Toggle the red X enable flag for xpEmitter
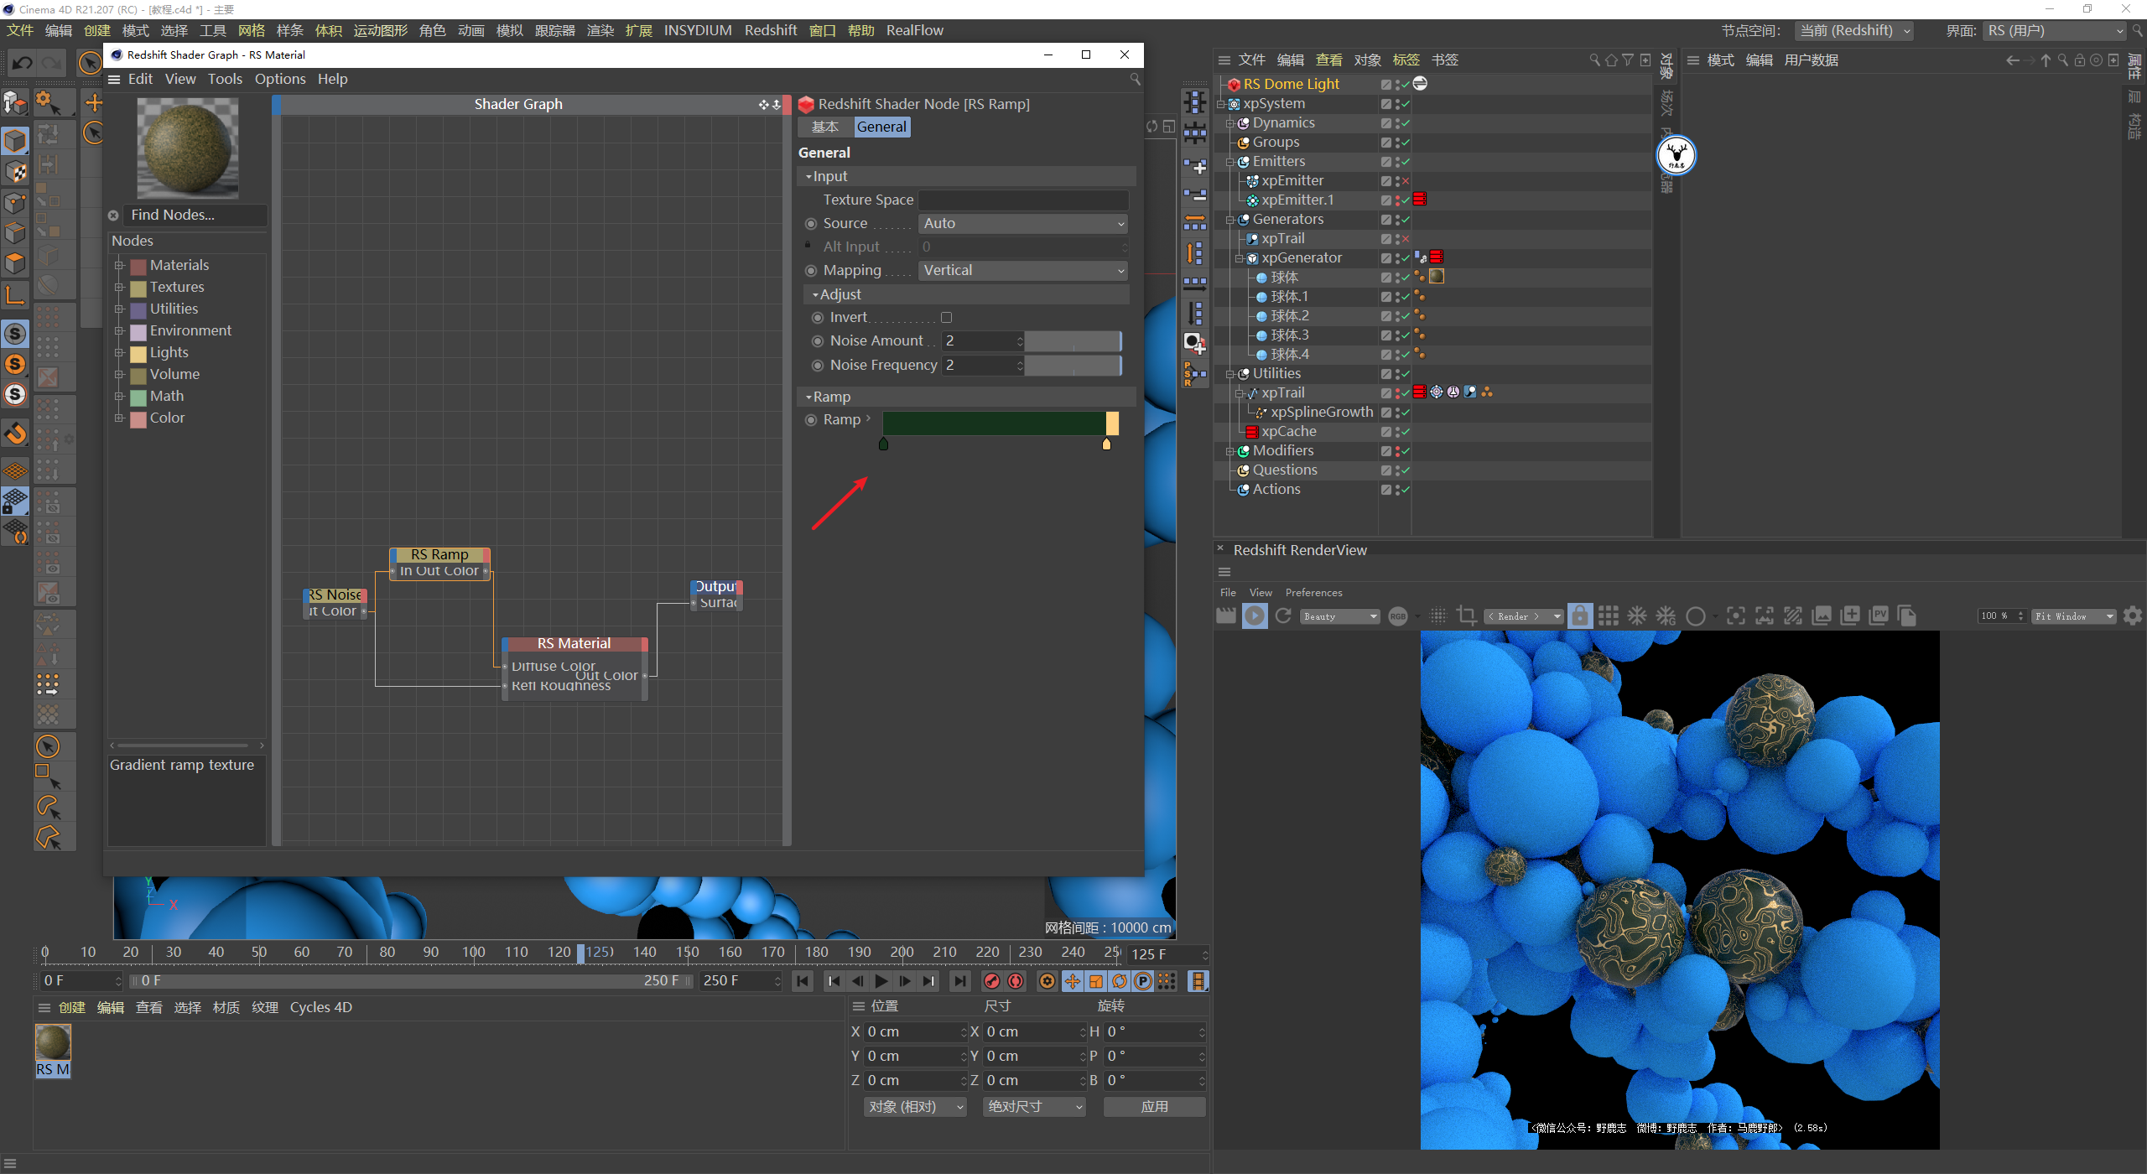The width and height of the screenshot is (2147, 1174). (1405, 181)
